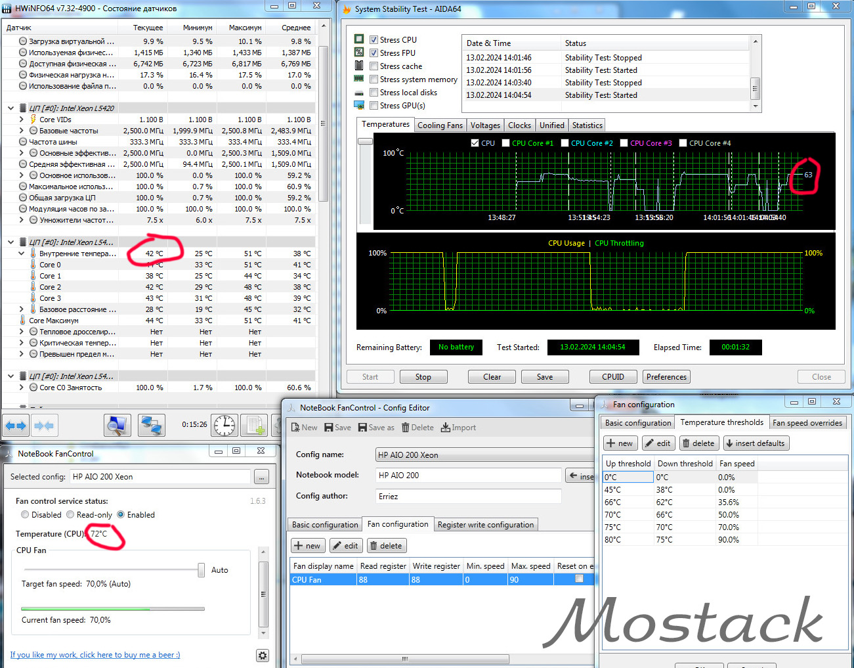
Task: Click the CPU Fan speed slider handle
Action: (x=202, y=570)
